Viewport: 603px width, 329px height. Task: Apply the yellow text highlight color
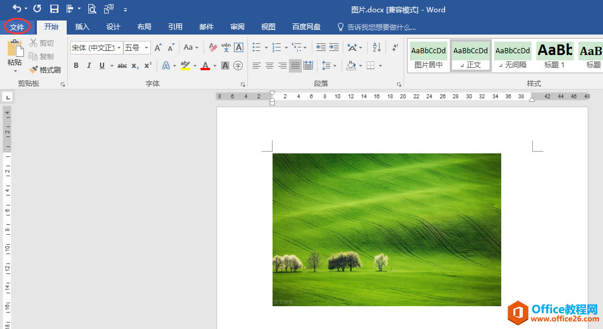tap(185, 66)
